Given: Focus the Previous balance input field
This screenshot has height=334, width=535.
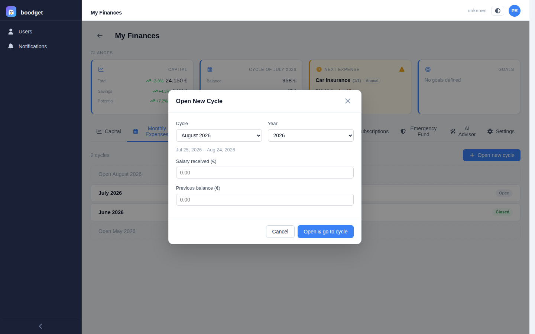Looking at the screenshot, I should point(265,200).
